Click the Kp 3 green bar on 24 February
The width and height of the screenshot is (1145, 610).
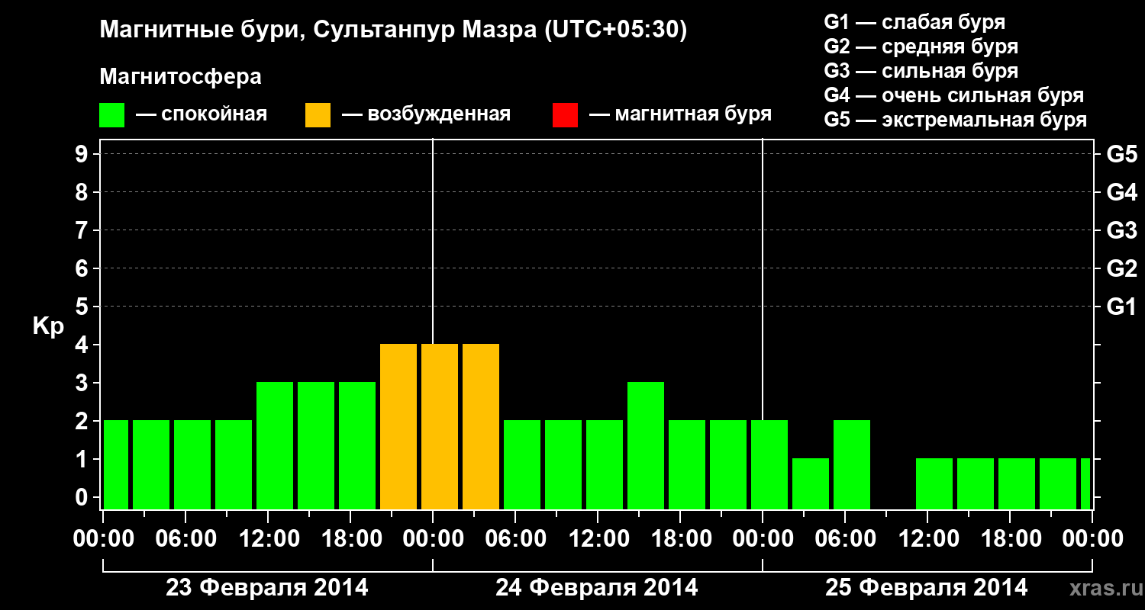tap(646, 445)
